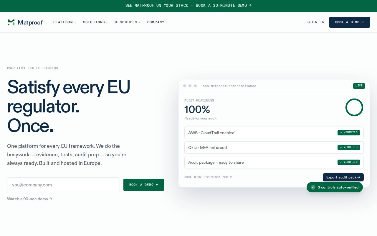
Task: Click the NIS2 framework label
Action: click(198, 177)
